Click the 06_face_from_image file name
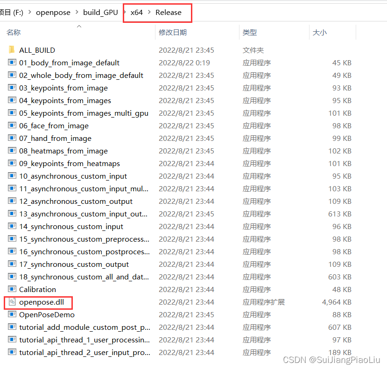 [54, 126]
